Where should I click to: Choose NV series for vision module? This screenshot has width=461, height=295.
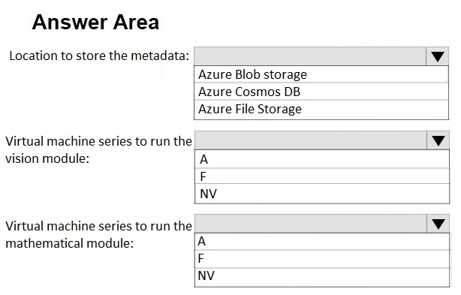[322, 194]
